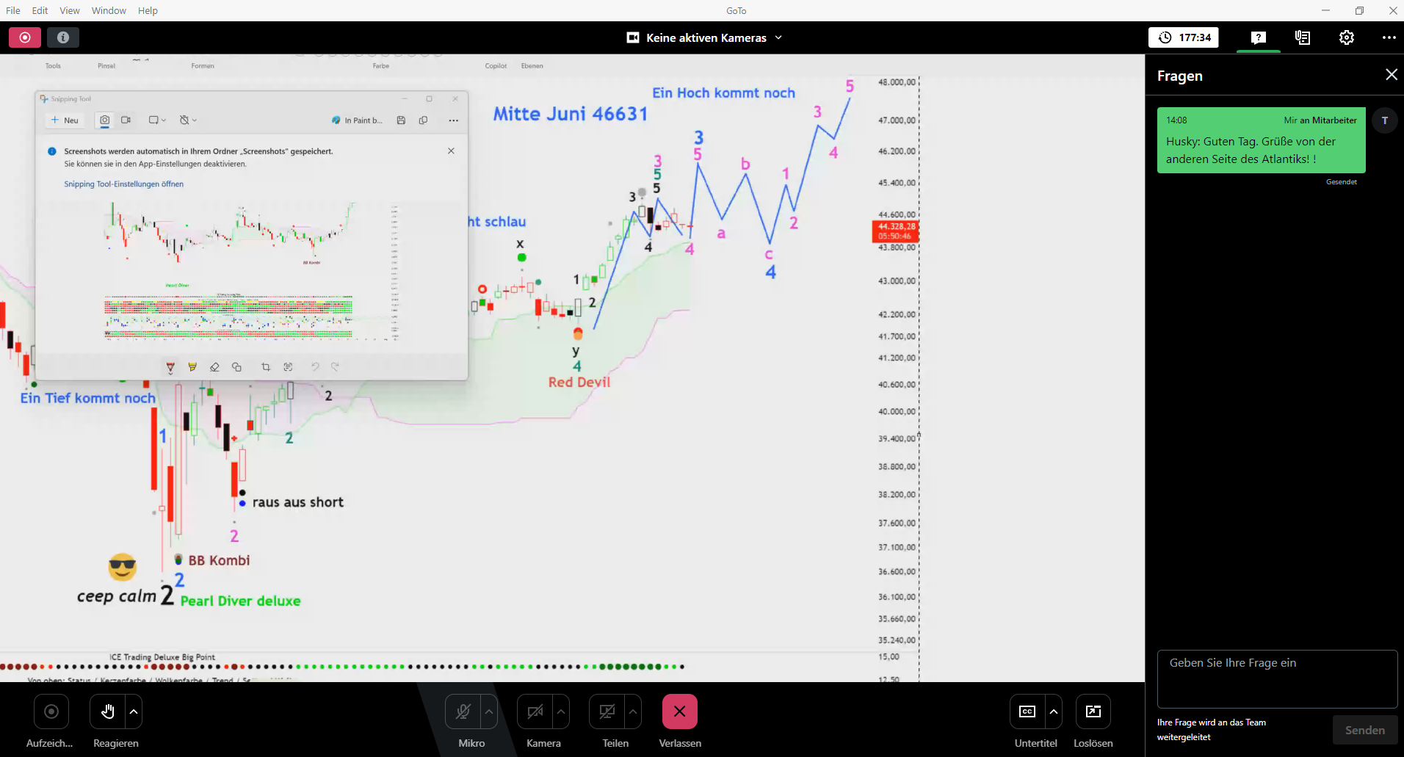The width and height of the screenshot is (1404, 757).
Task: Click the Senden button
Action: [x=1364, y=730]
